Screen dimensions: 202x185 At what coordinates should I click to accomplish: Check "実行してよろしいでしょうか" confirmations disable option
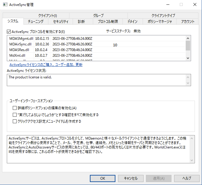(15, 115)
